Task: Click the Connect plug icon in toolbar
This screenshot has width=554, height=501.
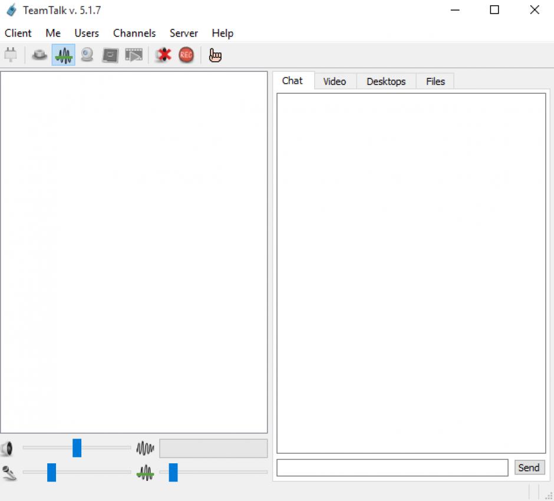Action: 11,55
